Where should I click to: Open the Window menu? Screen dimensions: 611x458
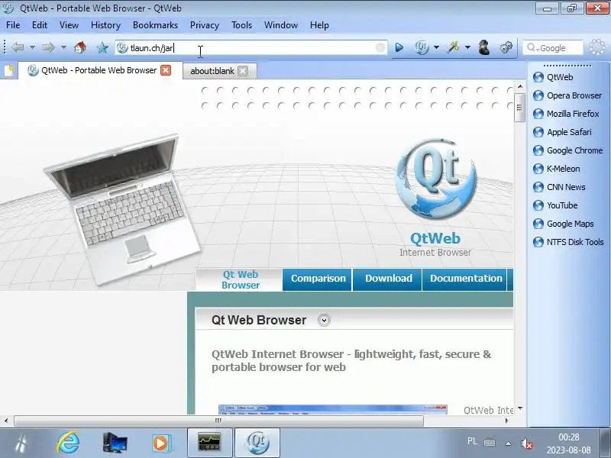(281, 25)
